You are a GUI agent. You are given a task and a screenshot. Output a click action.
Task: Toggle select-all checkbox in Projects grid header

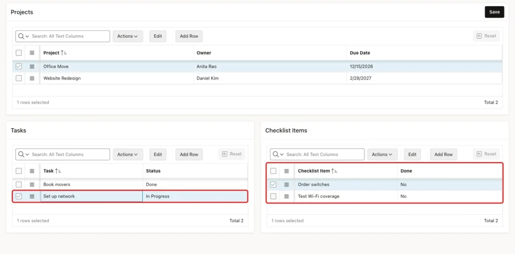coord(19,53)
